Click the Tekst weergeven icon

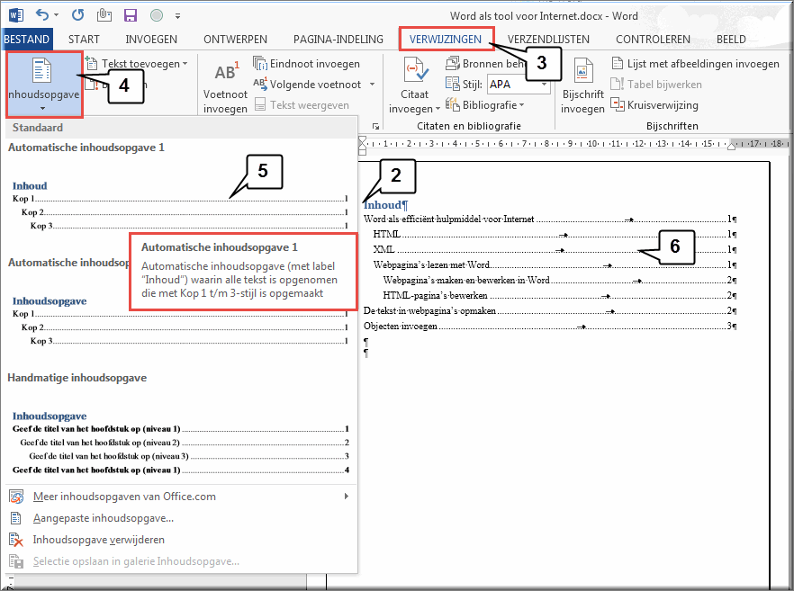coord(260,104)
